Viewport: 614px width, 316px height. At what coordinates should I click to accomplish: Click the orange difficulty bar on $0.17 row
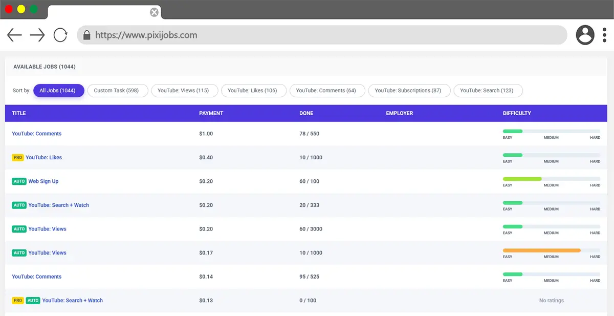point(552,250)
